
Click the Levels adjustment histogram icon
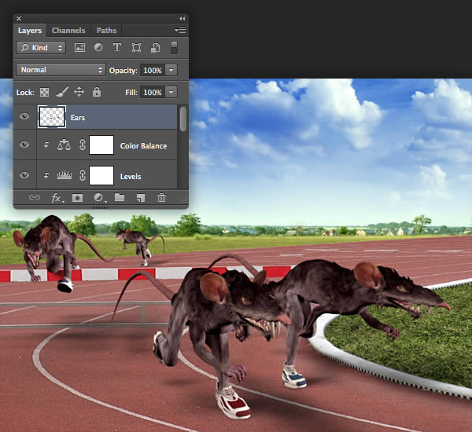65,175
